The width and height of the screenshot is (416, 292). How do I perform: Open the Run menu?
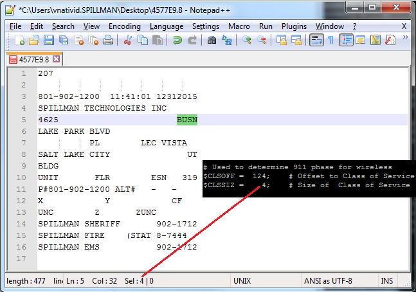click(x=266, y=26)
